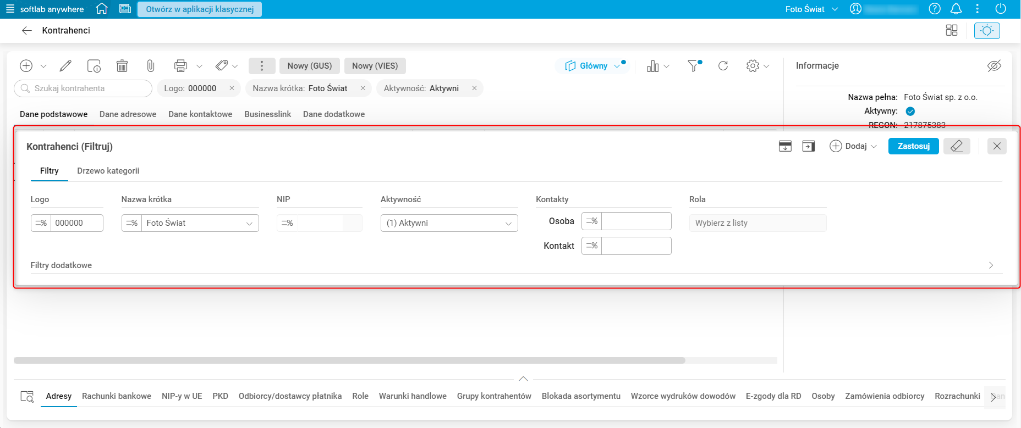Open the news panel icon in the top bar
Screen dimensions: 1021x428
[x=125, y=9]
